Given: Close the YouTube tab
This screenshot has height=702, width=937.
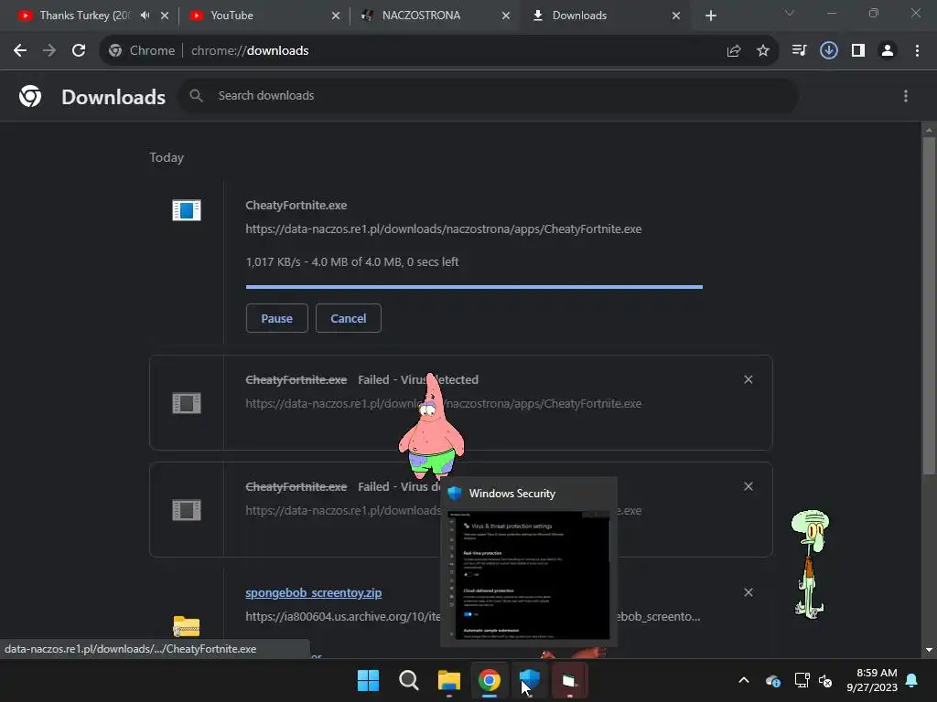Looking at the screenshot, I should 336,16.
